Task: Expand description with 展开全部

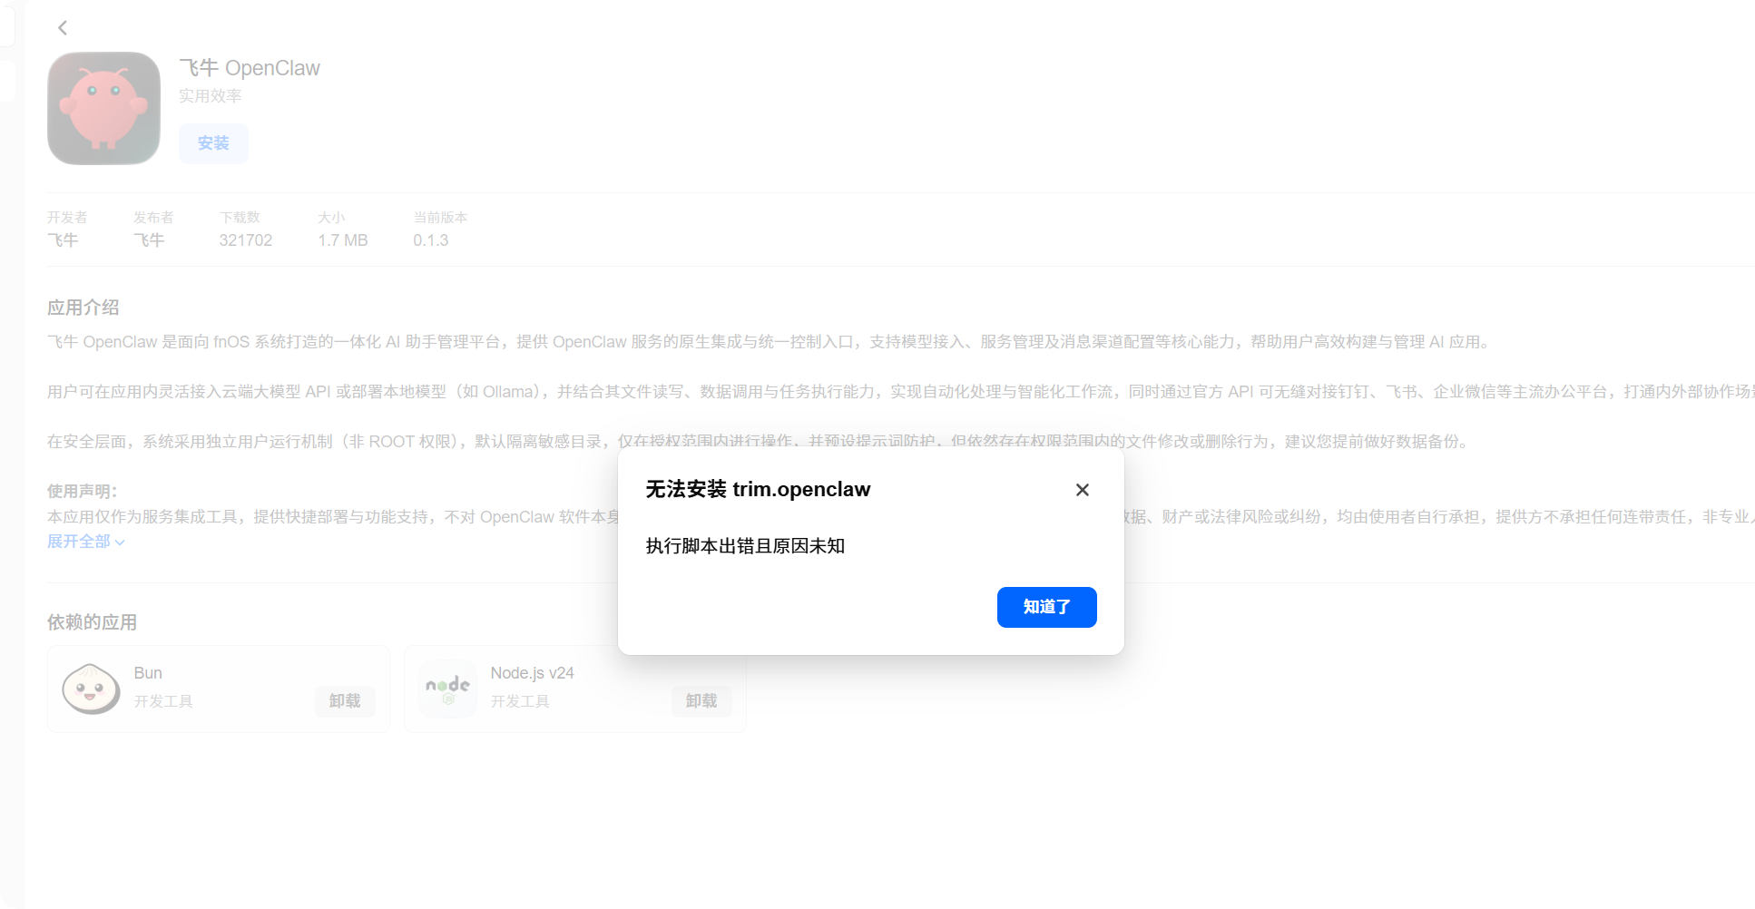Action: point(86,542)
